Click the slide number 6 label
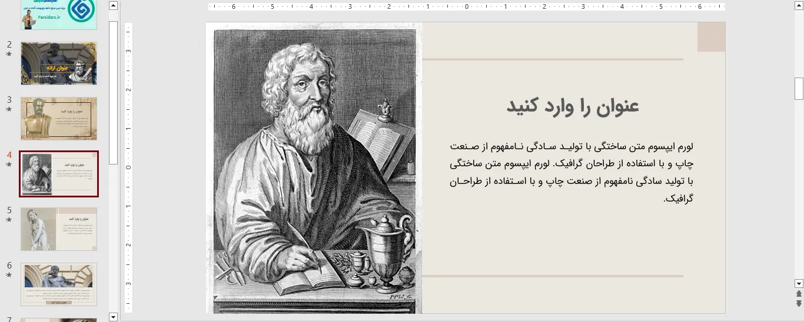This screenshot has height=322, width=804. pos(9,266)
